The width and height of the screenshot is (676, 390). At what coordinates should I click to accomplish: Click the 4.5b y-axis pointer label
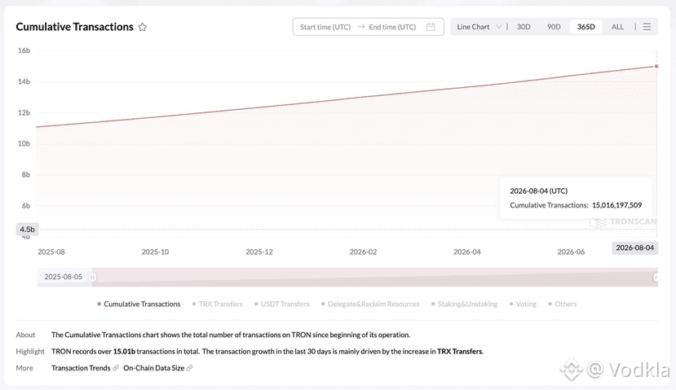[x=27, y=230]
